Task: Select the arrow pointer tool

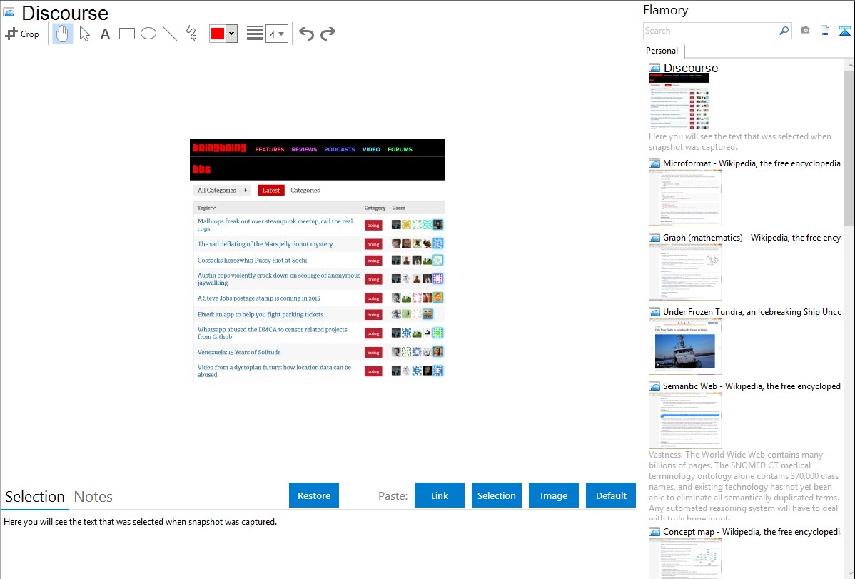Action: click(84, 34)
